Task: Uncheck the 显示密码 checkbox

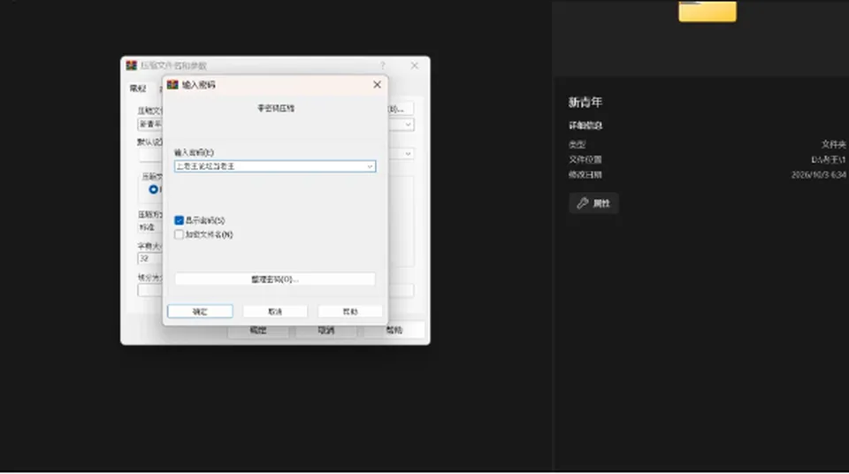Action: 180,220
